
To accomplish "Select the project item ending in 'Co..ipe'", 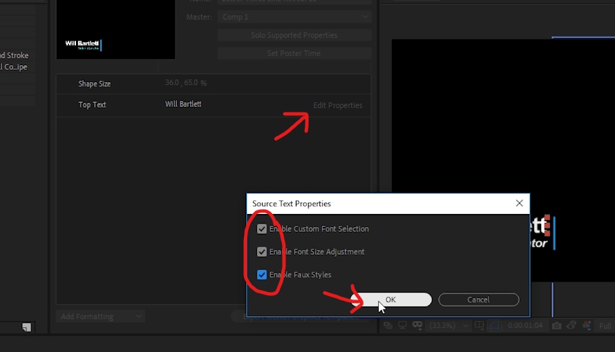I will (14, 67).
